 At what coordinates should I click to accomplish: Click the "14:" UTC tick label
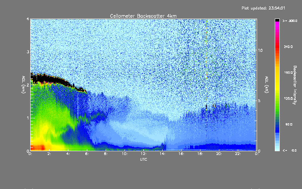(162, 154)
